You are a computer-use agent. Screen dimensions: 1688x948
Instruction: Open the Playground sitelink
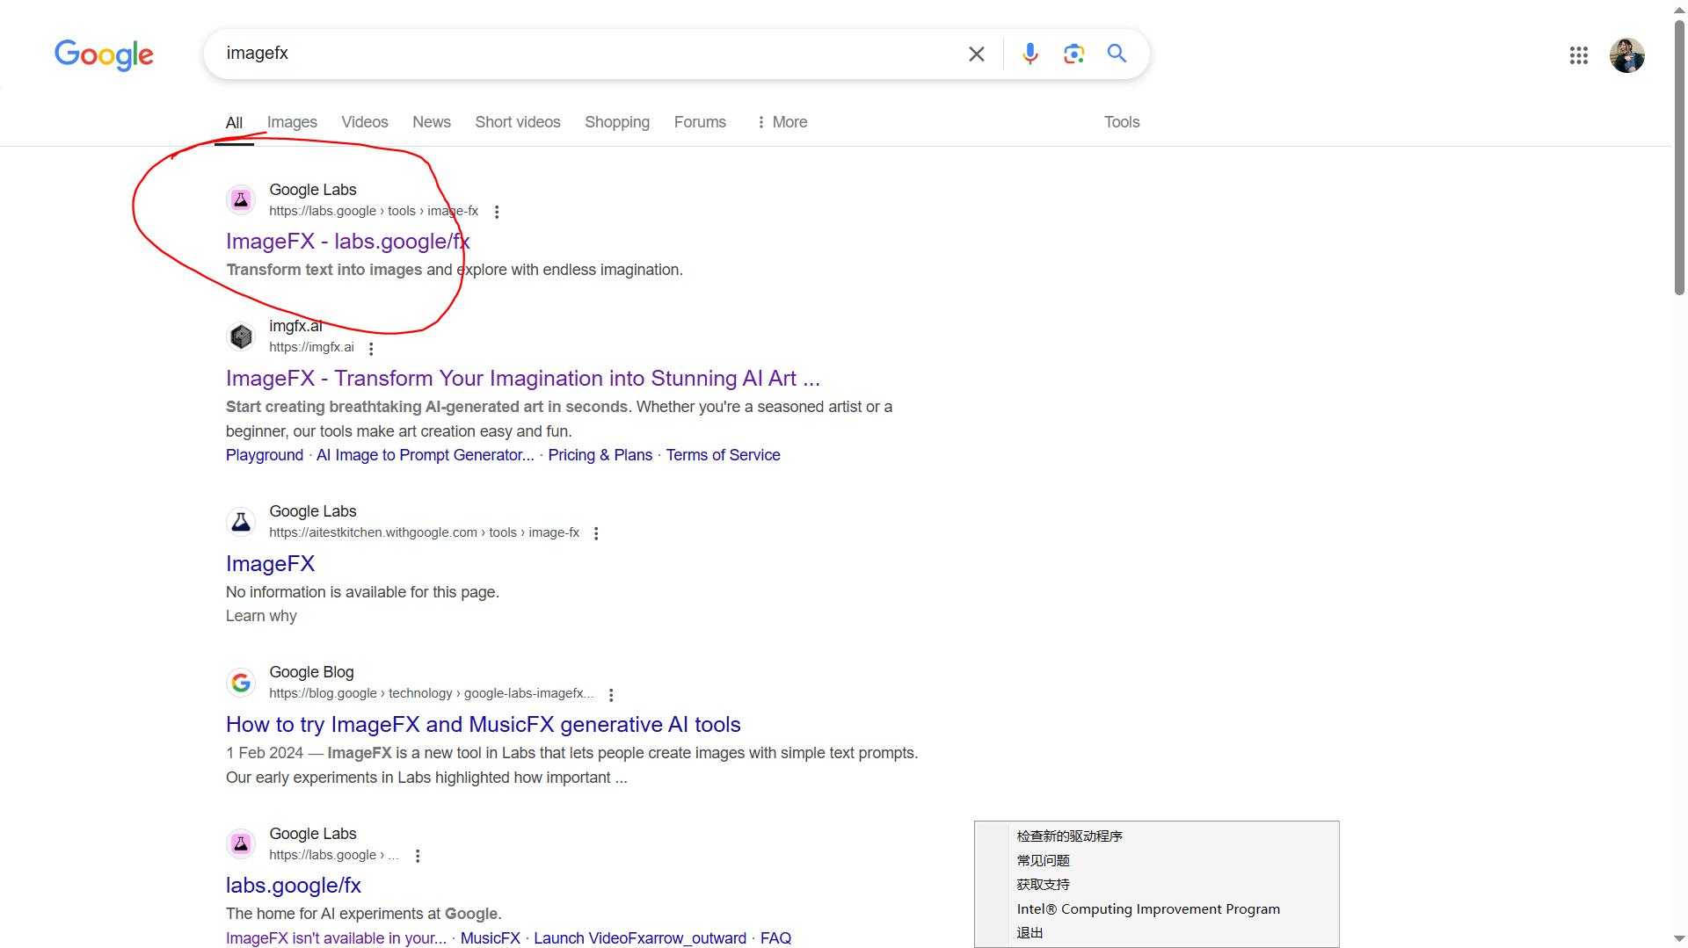(265, 455)
